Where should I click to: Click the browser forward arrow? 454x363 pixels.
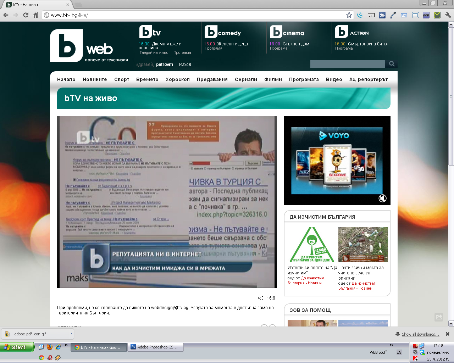[x=16, y=15]
